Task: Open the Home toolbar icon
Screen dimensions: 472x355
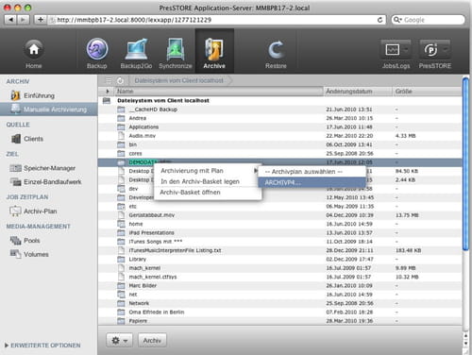Action: (34, 53)
